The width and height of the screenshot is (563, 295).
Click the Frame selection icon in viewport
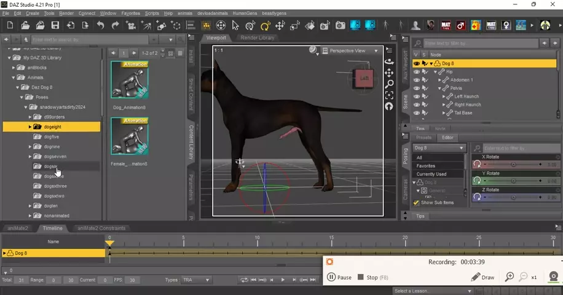click(x=389, y=95)
